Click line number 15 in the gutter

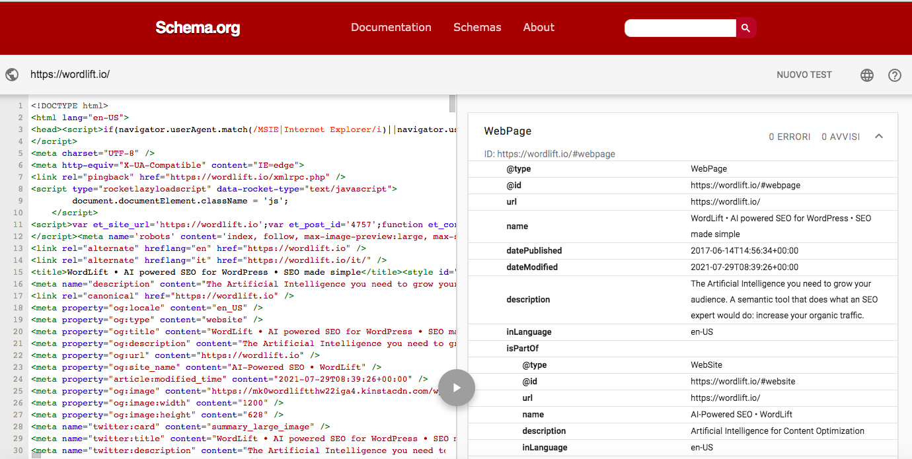point(19,272)
